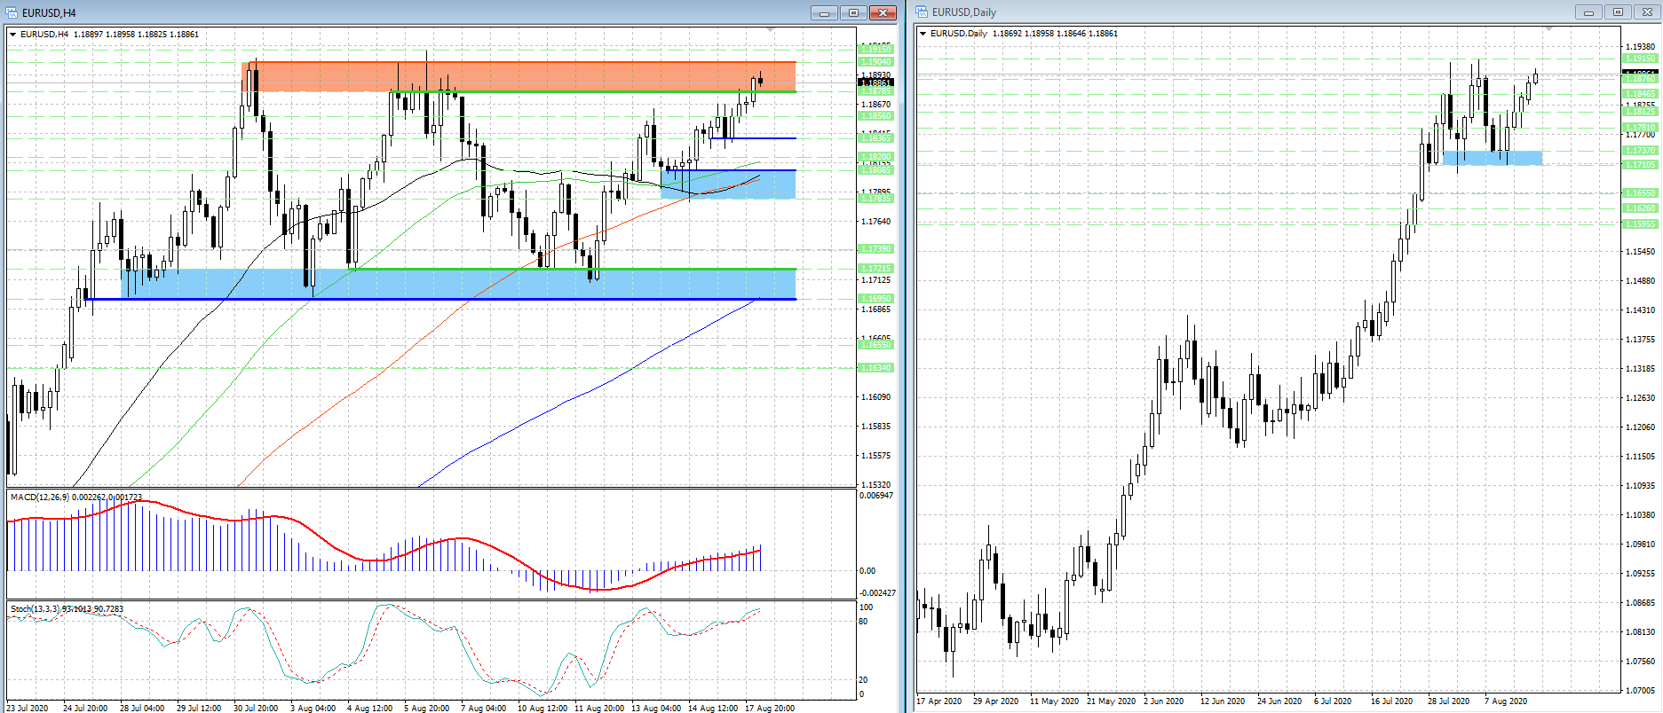Select the orange resistance zone rectangle

[x=533, y=76]
